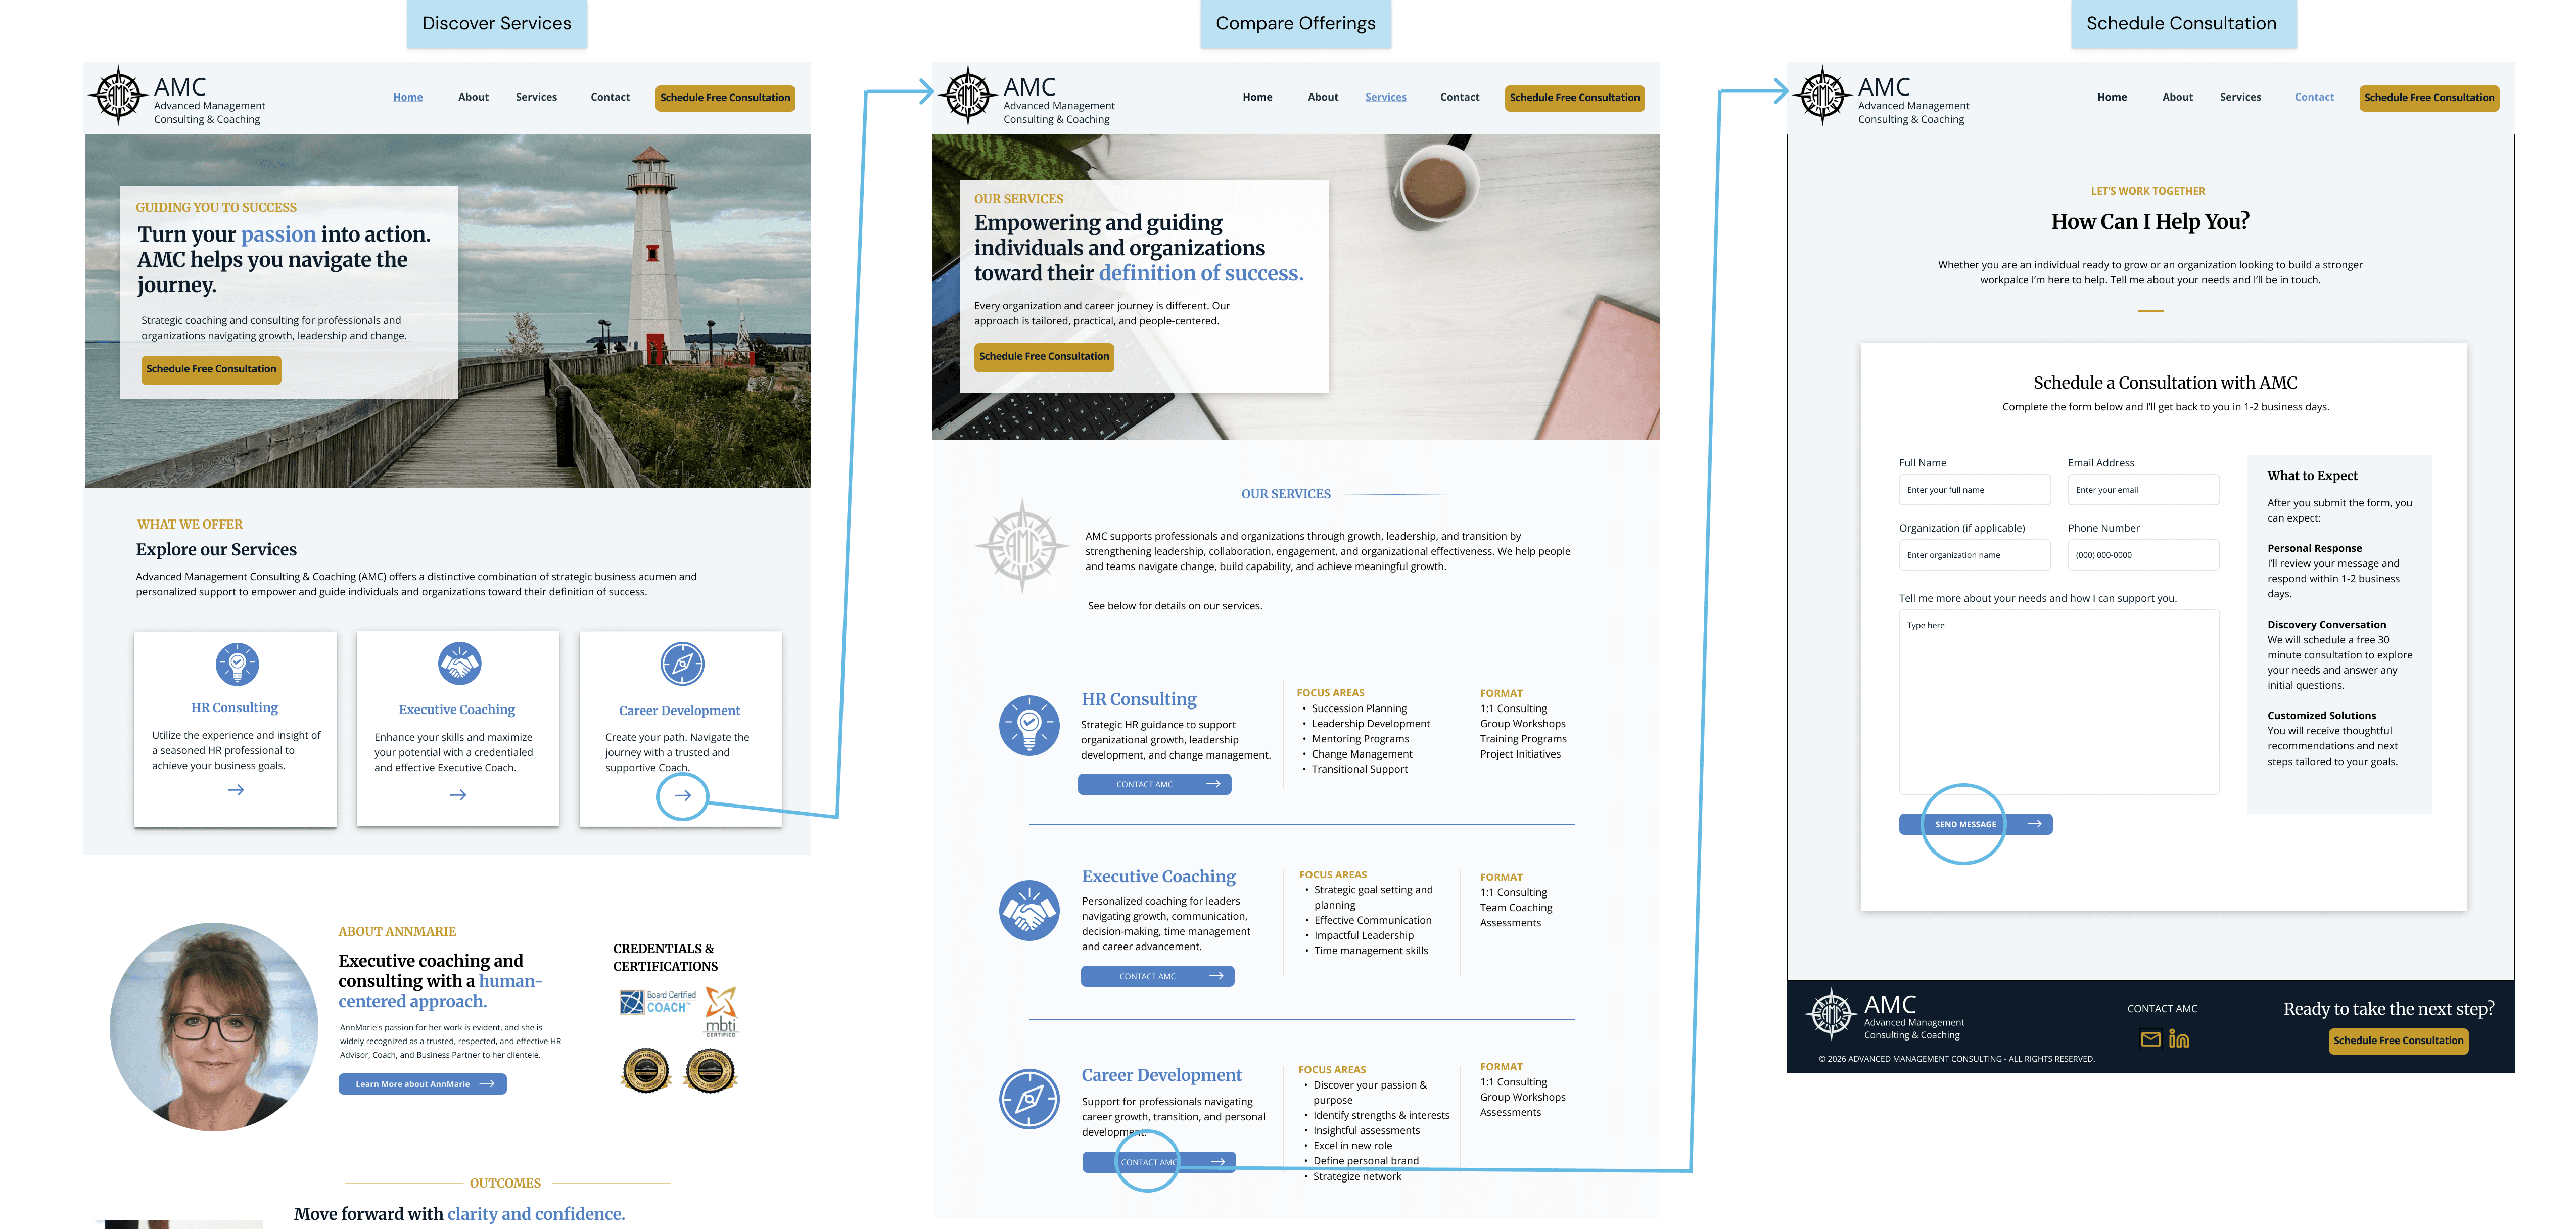Viewport: 2576px width, 1229px height.
Task: Click the Career Development heading on services page
Action: [1161, 1075]
